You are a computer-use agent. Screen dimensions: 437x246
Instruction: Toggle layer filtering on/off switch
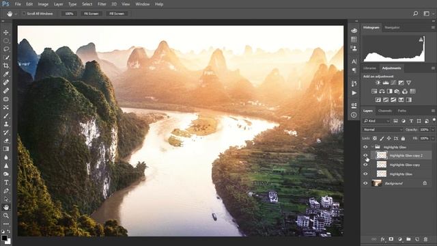coord(434,120)
